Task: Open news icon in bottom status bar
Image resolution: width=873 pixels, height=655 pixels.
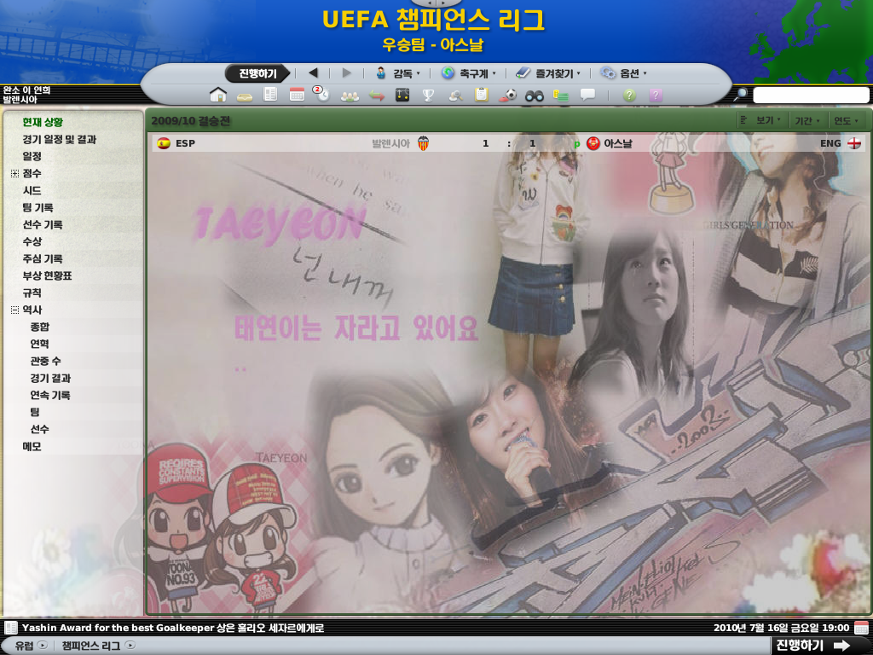Action: pyautogui.click(x=10, y=628)
